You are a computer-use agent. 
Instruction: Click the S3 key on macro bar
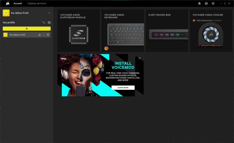167,35
